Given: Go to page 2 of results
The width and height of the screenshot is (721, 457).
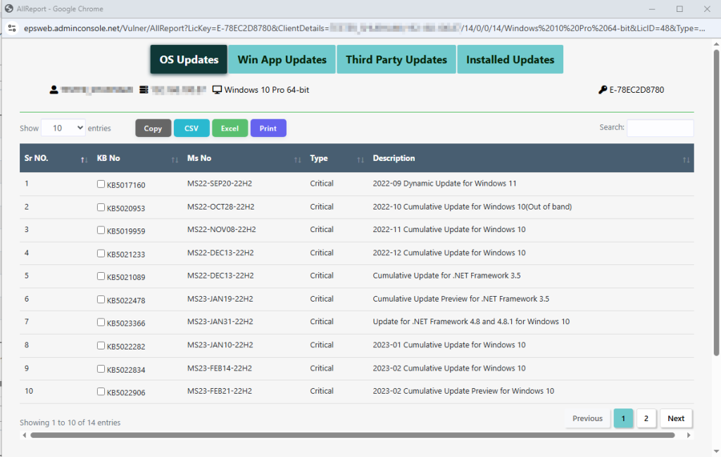Looking at the screenshot, I should (646, 418).
